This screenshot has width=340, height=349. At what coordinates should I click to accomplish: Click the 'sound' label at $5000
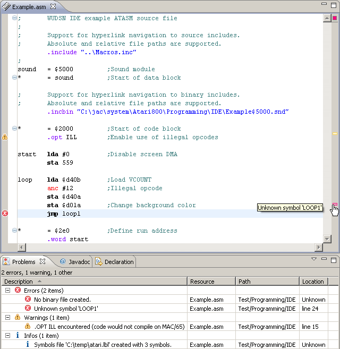27,69
